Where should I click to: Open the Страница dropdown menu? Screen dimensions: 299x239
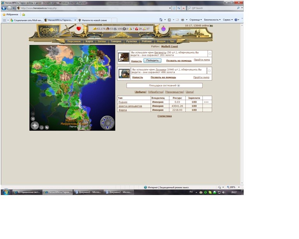click(195, 19)
